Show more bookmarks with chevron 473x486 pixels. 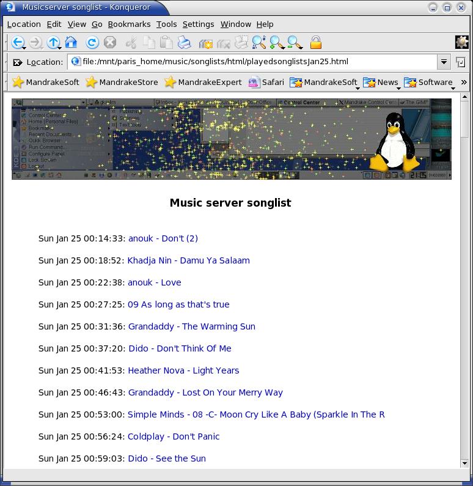pyautogui.click(x=464, y=82)
